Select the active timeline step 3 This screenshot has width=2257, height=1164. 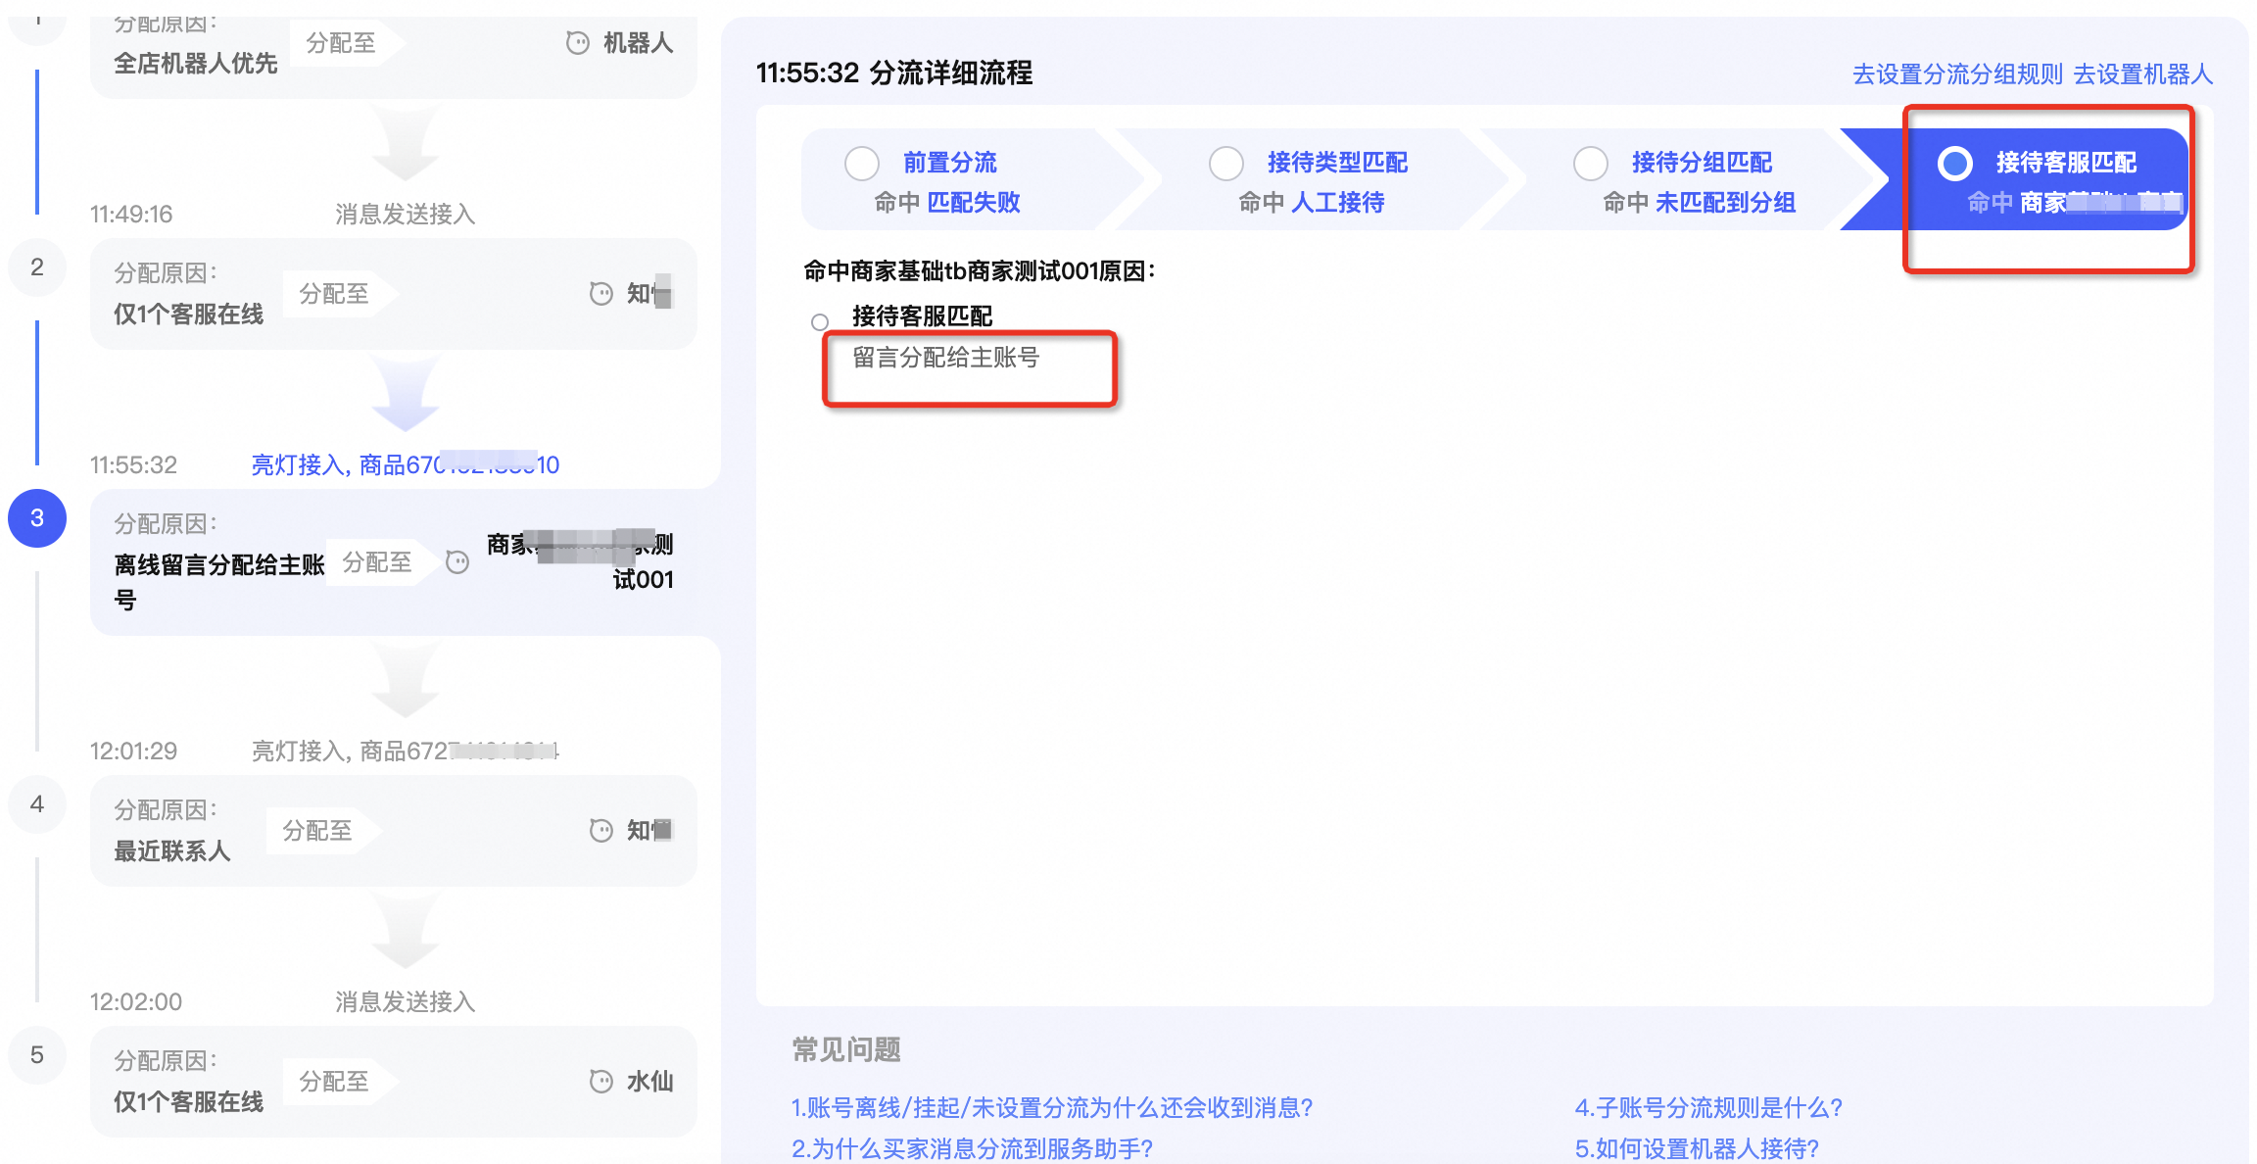[x=37, y=517]
